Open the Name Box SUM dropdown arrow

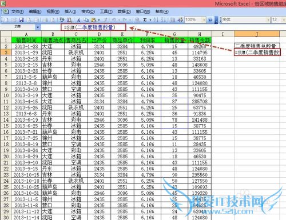click(38, 27)
